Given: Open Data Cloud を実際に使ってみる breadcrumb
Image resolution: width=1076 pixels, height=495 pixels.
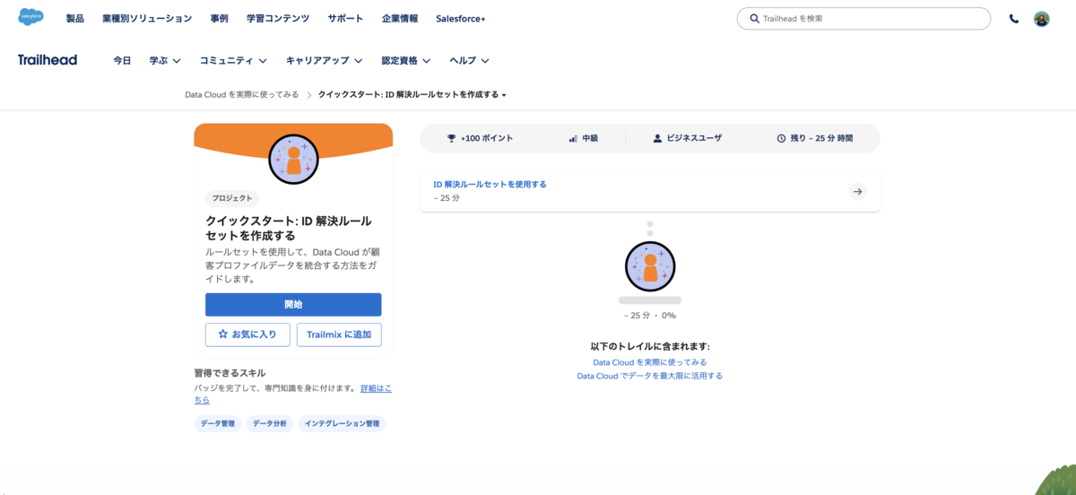Looking at the screenshot, I should (x=242, y=94).
